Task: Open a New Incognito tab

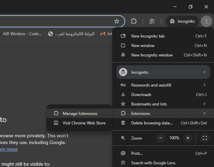Action: [x=148, y=36]
